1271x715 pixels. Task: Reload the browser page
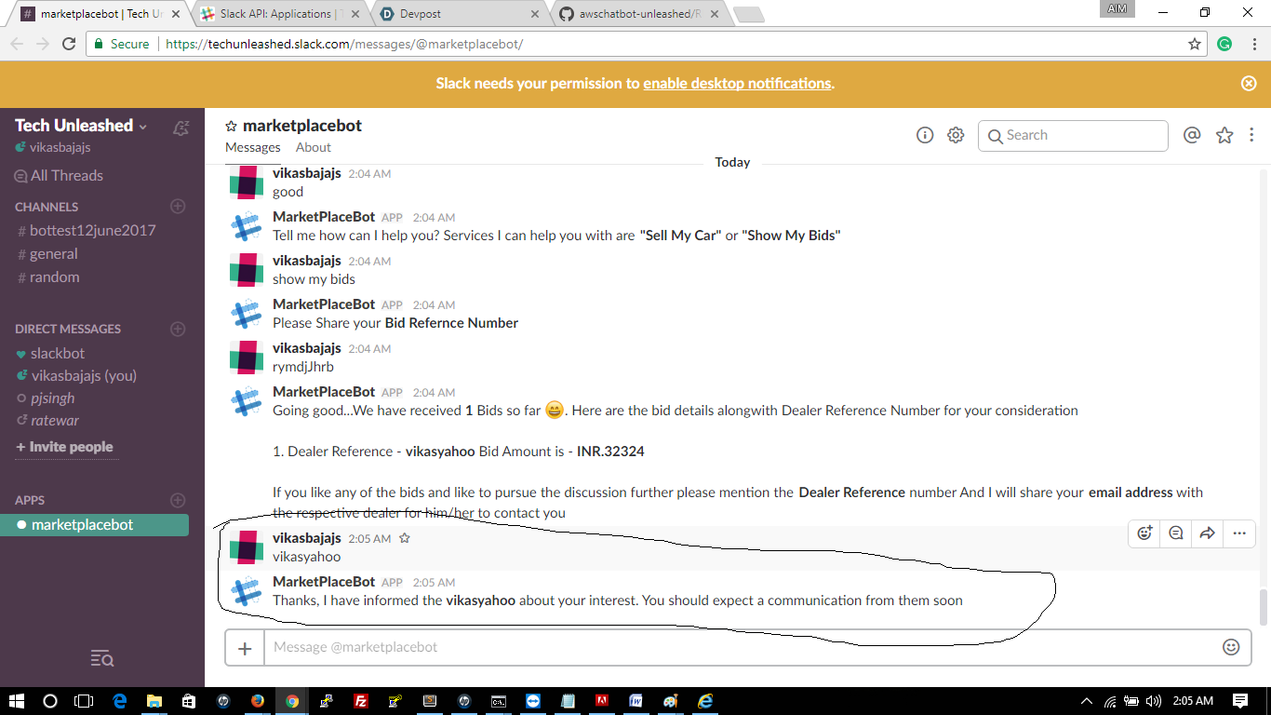pyautogui.click(x=69, y=44)
